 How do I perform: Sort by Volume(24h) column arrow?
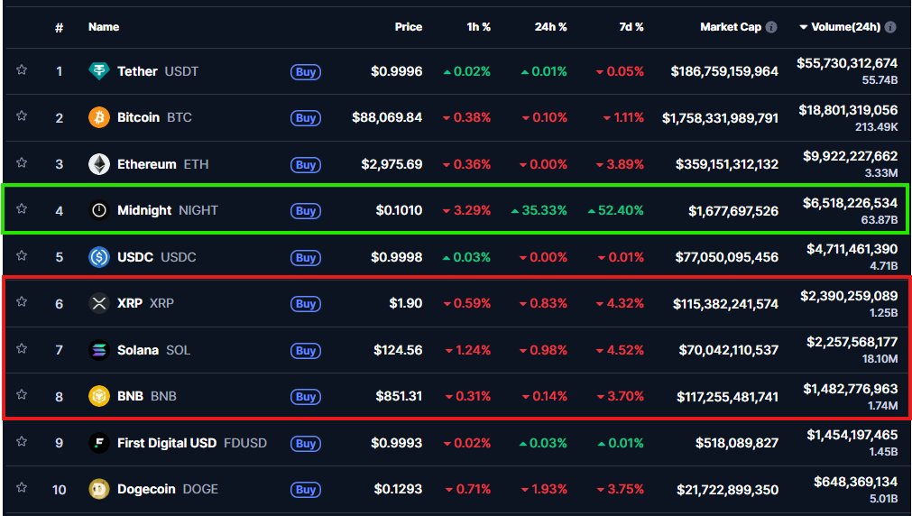[x=804, y=27]
